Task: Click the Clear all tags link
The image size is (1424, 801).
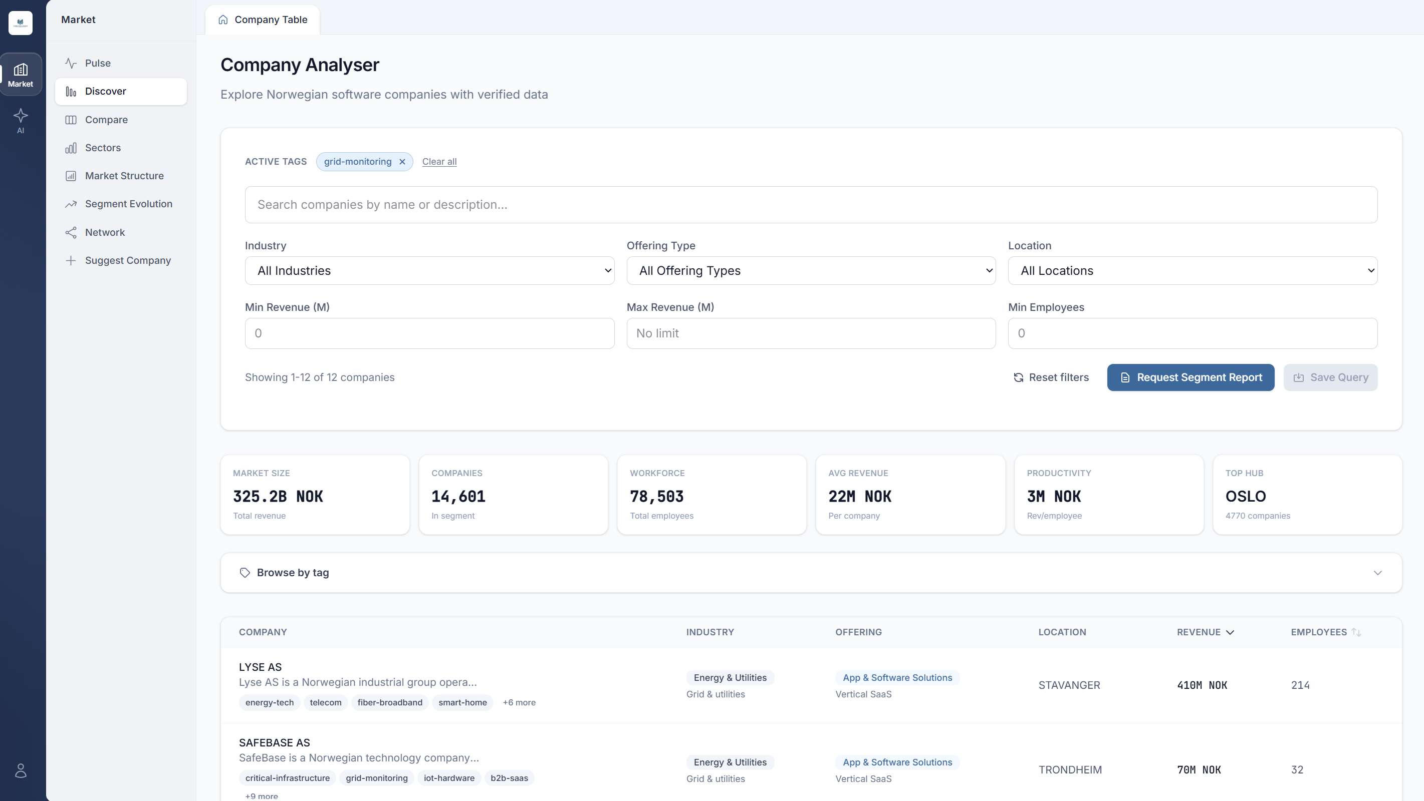Action: coord(439,162)
